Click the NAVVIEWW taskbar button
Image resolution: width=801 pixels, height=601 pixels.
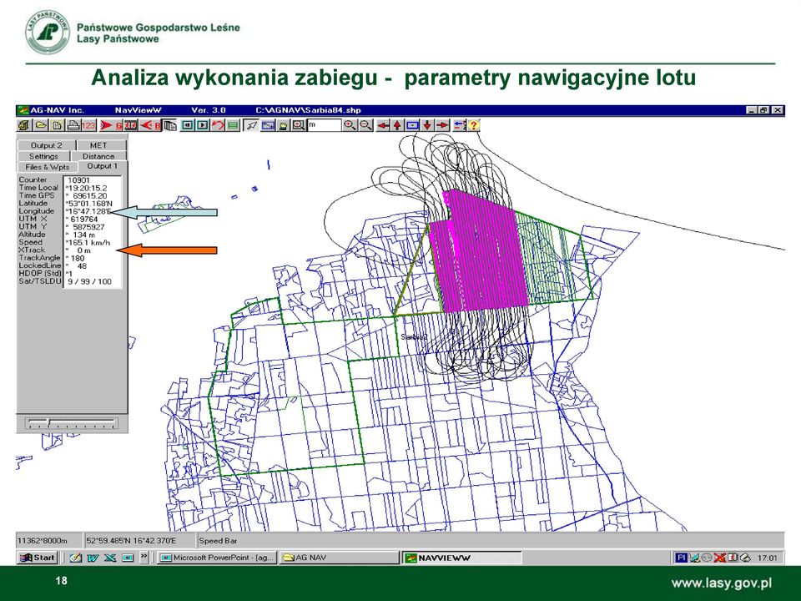click(461, 558)
